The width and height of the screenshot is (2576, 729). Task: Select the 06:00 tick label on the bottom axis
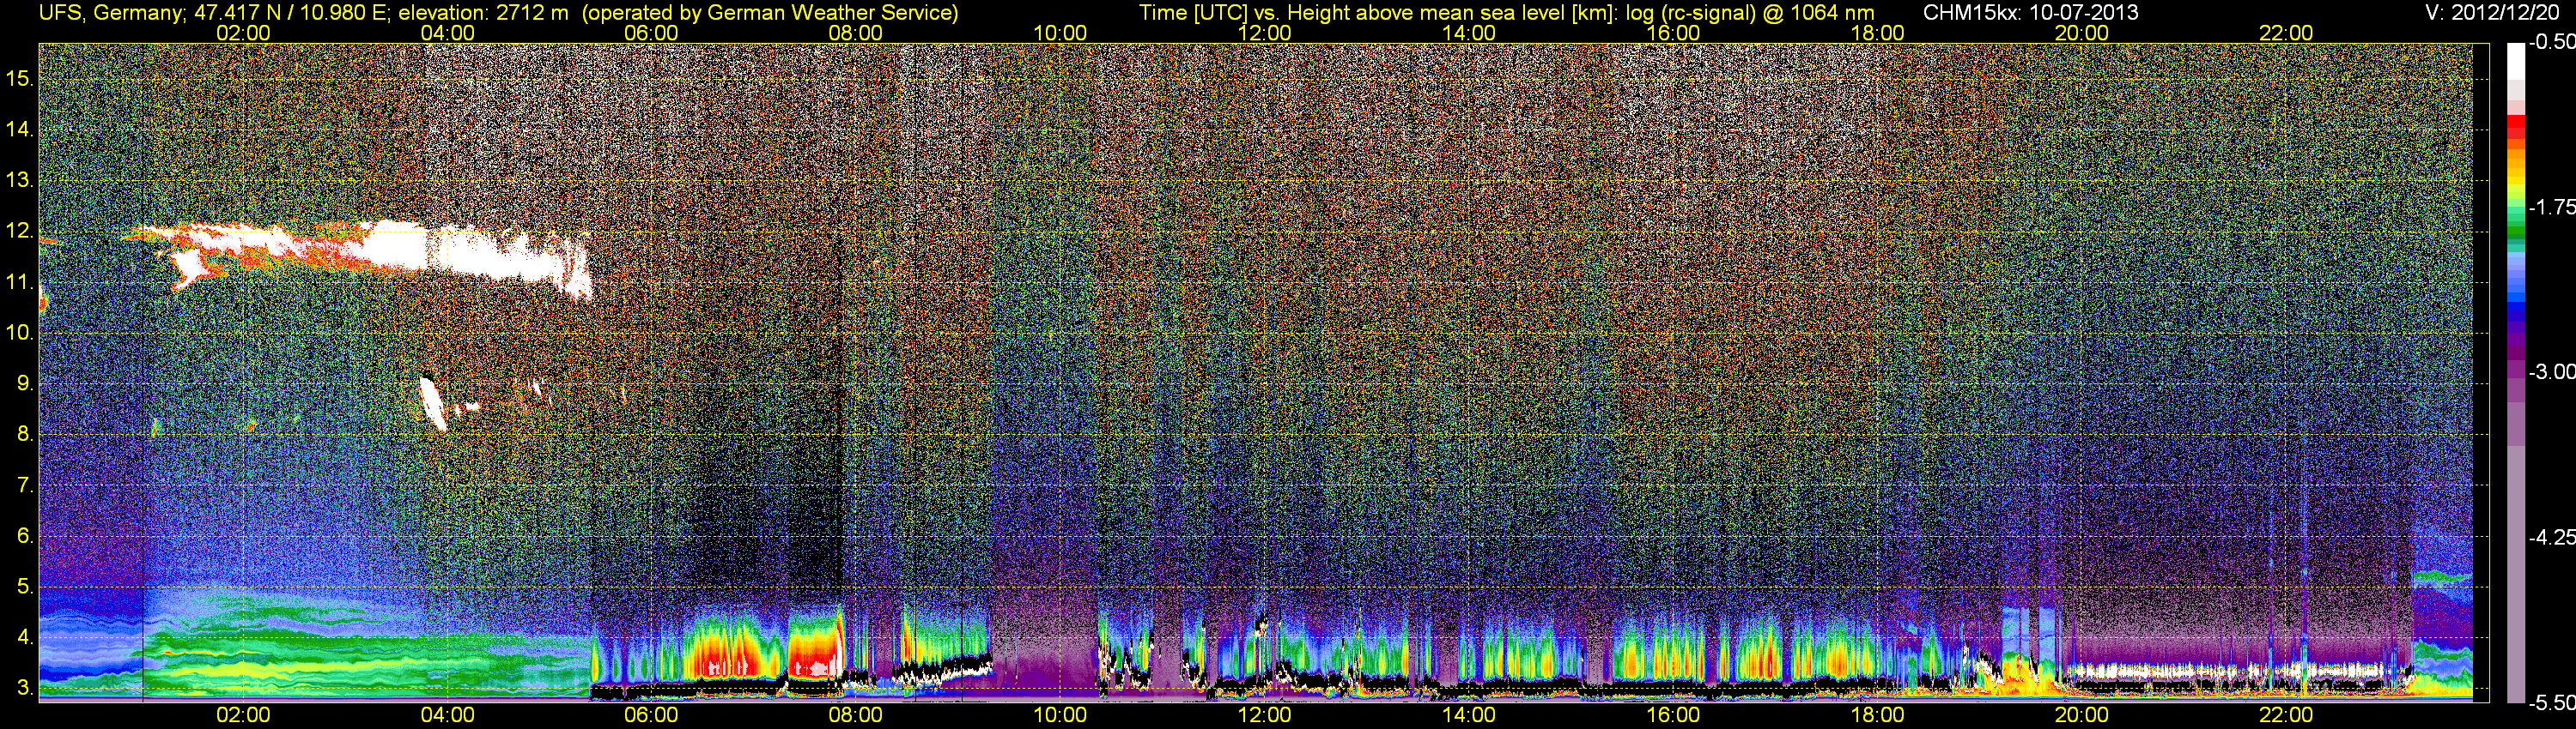[x=651, y=715]
